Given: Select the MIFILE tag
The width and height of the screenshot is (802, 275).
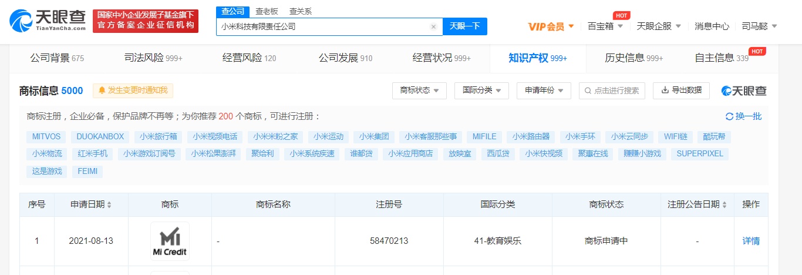Looking at the screenshot, I should tap(484, 136).
